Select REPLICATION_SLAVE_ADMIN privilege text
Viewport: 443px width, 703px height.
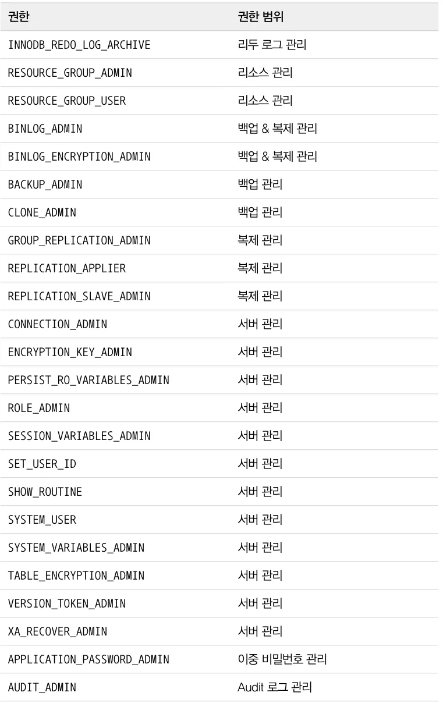point(79,297)
